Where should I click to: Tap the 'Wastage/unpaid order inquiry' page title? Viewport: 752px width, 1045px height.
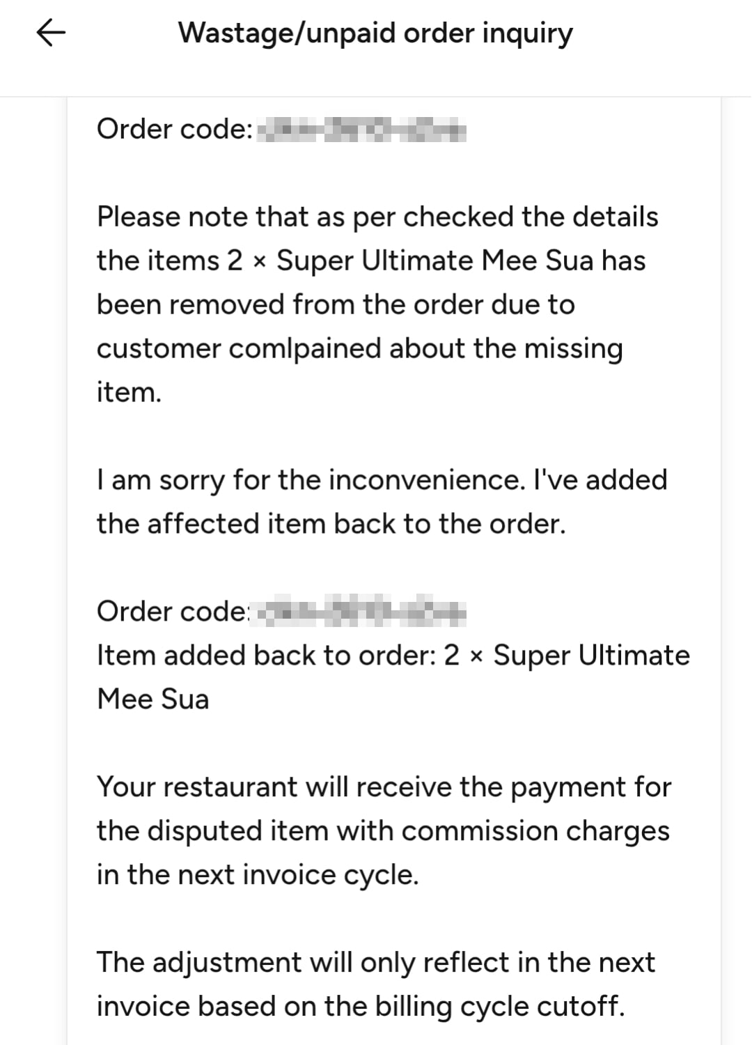[x=375, y=33]
